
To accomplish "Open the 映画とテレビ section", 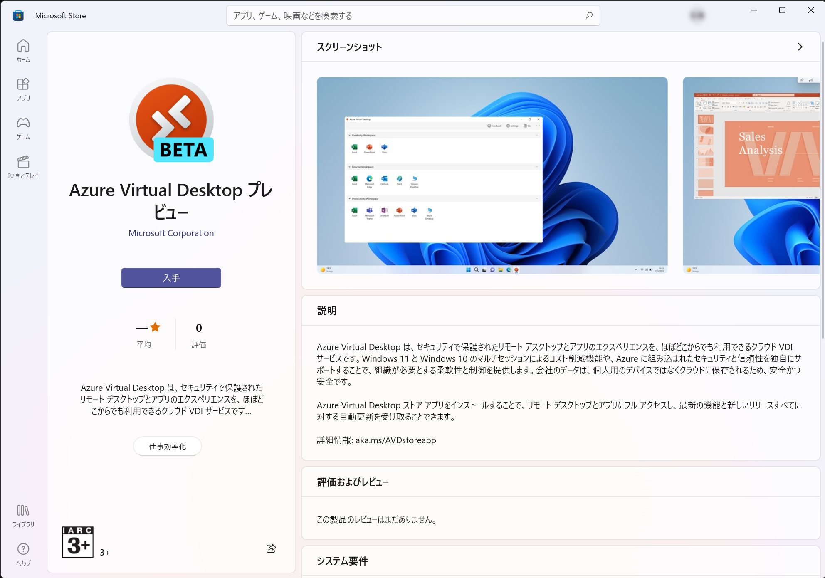I will pos(24,165).
